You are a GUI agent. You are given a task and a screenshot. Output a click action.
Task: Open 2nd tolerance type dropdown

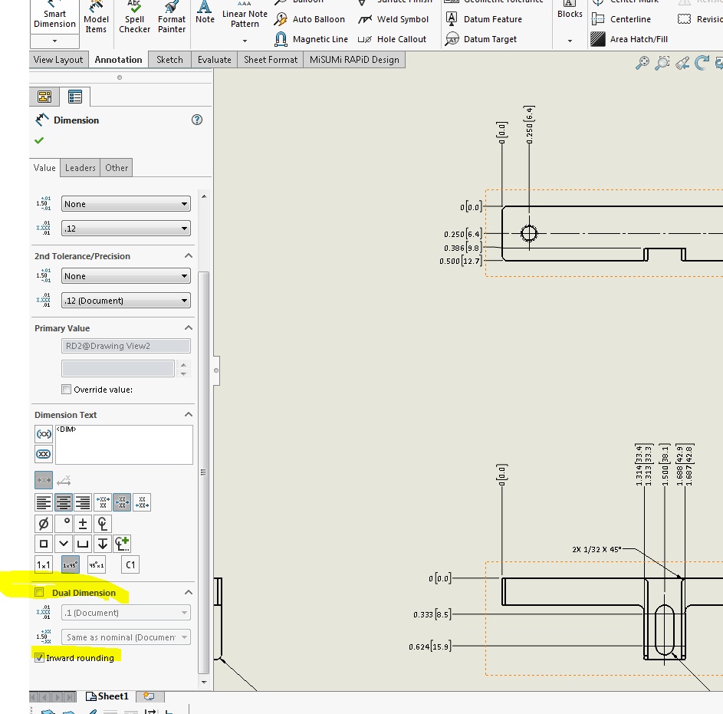(x=126, y=276)
